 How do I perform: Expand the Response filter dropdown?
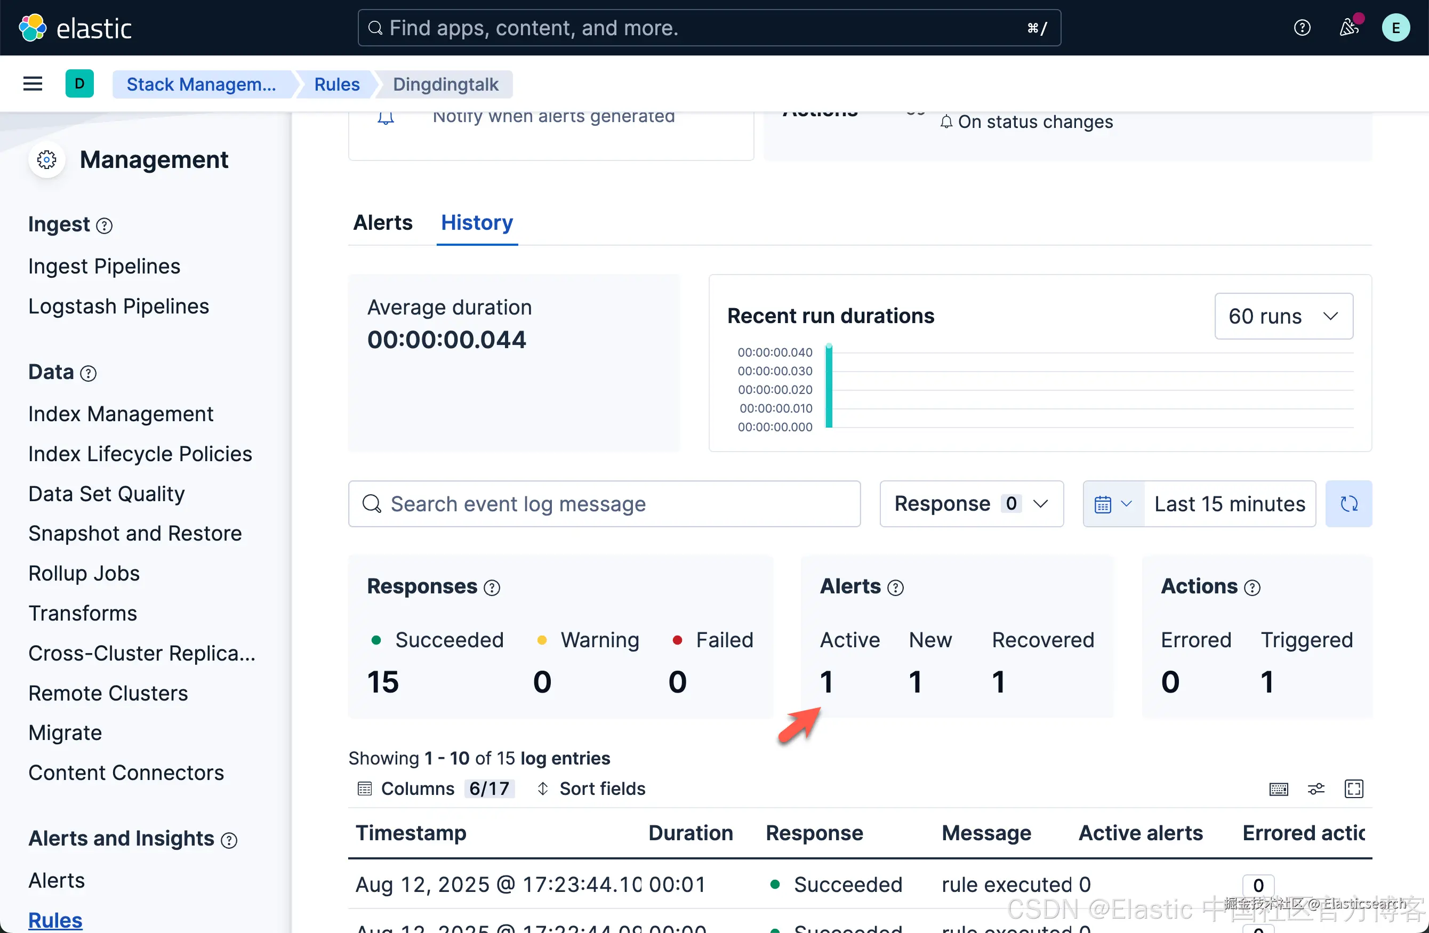tap(971, 504)
